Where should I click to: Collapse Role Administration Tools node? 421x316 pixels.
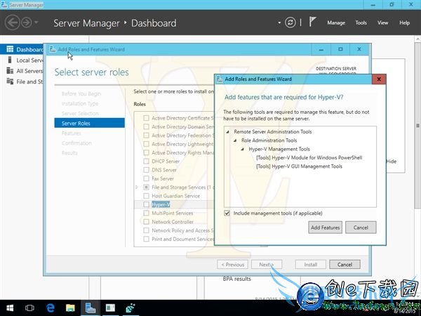coord(235,140)
